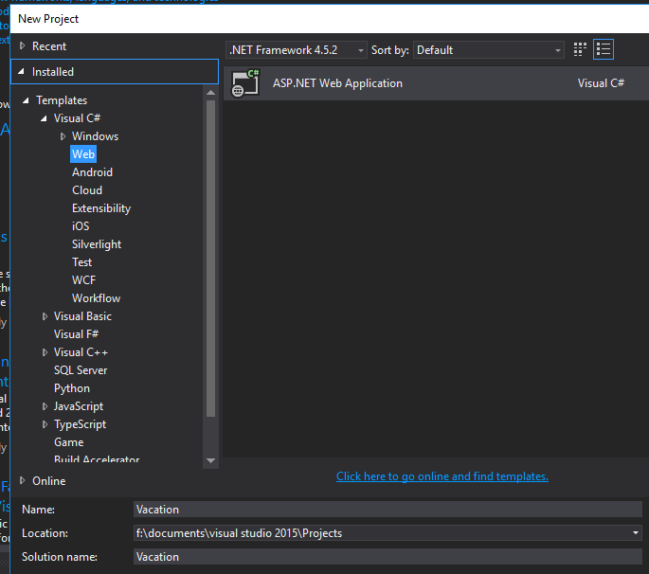Switch to medium icons list view
This screenshot has height=574, width=649.
coord(604,49)
